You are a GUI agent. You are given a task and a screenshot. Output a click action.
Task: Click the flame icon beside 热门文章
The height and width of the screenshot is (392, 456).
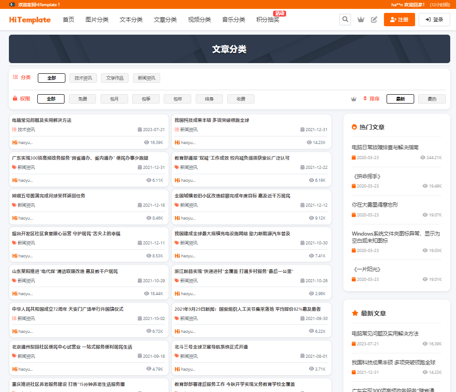click(354, 127)
